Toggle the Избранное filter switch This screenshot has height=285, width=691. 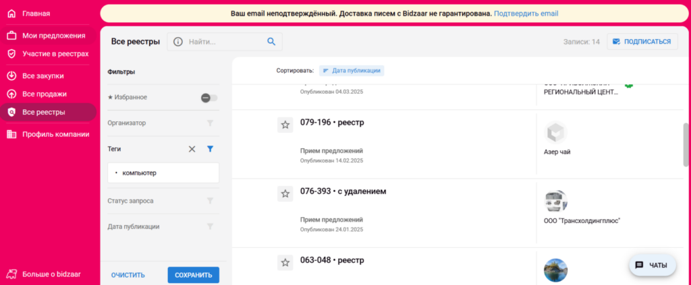(x=209, y=98)
